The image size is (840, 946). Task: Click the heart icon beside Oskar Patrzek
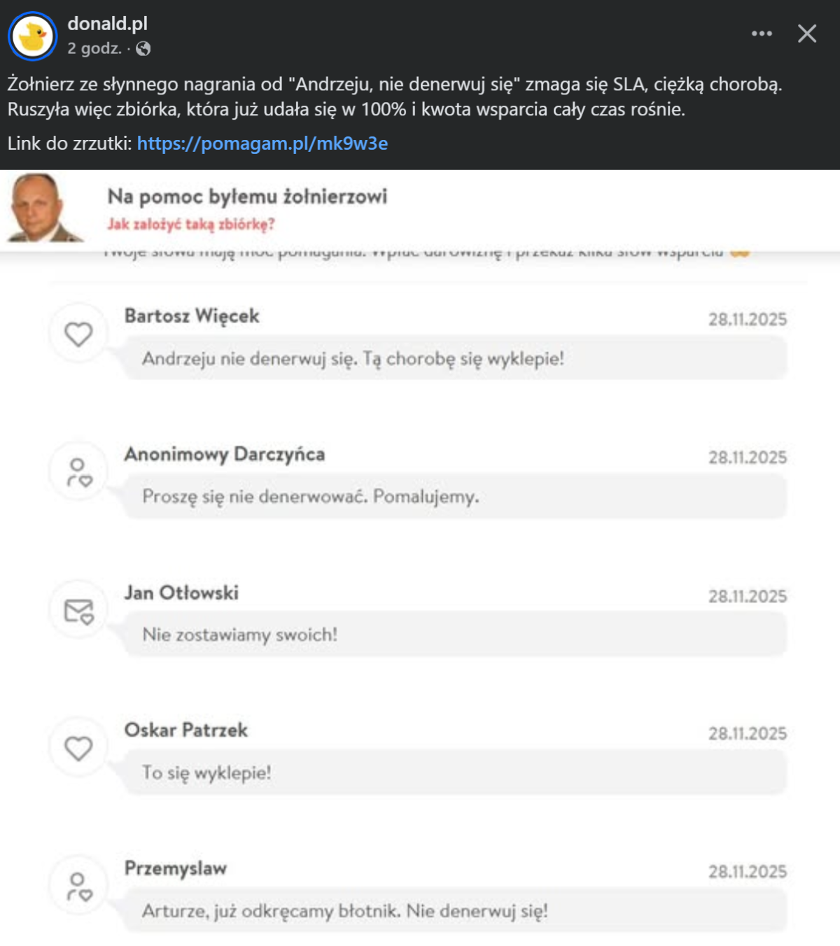tap(78, 748)
